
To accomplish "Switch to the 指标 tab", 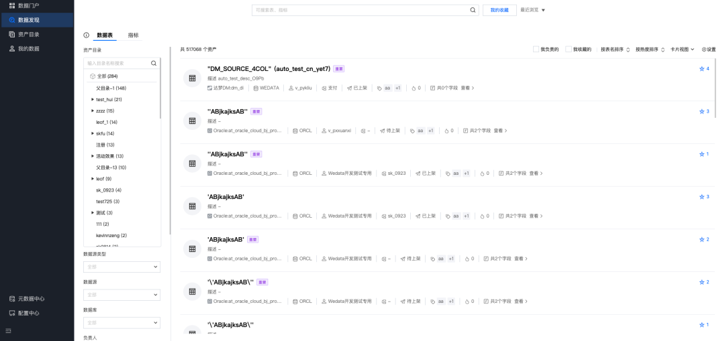I will (133, 35).
